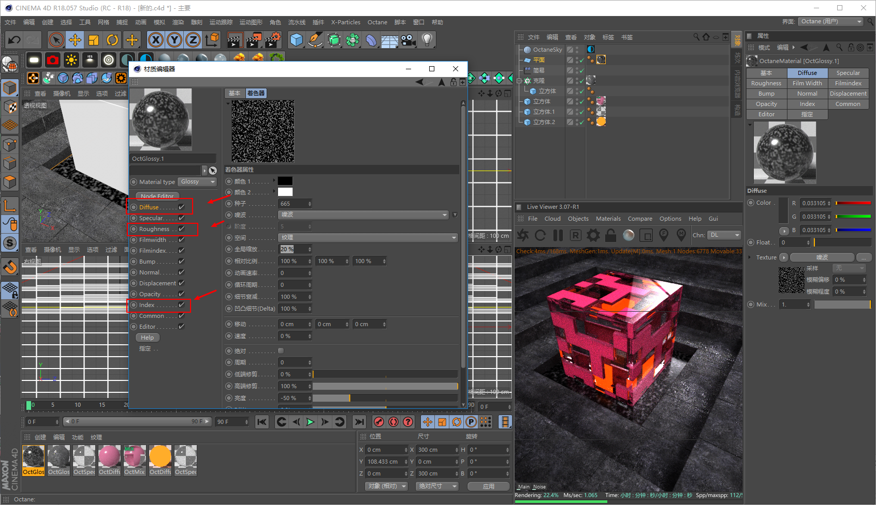The width and height of the screenshot is (876, 505).
Task: Pick material in Live Viewer
Action: tap(681, 235)
